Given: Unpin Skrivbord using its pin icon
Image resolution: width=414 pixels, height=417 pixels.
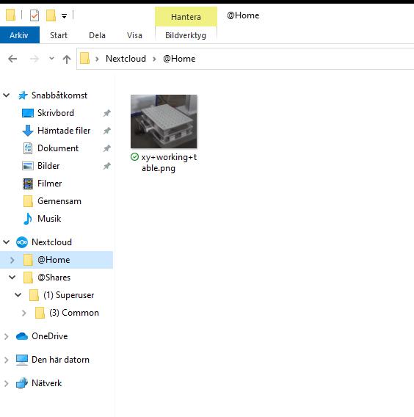Looking at the screenshot, I should pos(107,113).
